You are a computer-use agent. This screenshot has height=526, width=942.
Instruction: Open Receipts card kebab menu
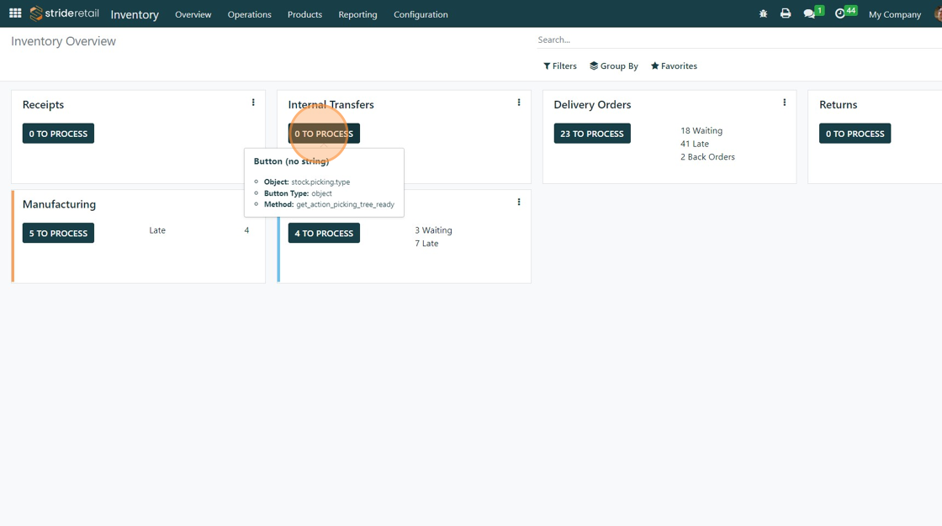coord(253,103)
